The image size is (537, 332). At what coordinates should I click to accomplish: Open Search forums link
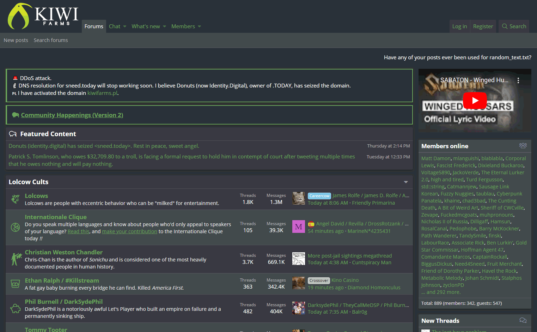(x=51, y=40)
